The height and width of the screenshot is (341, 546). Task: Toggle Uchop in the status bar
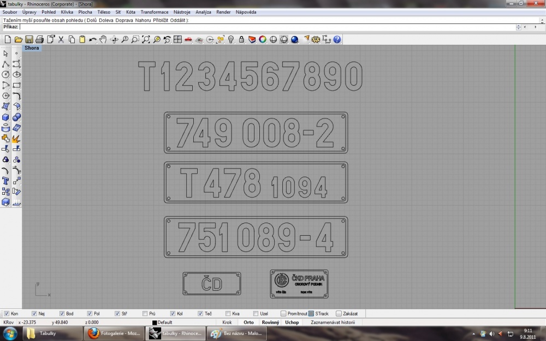click(x=292, y=322)
